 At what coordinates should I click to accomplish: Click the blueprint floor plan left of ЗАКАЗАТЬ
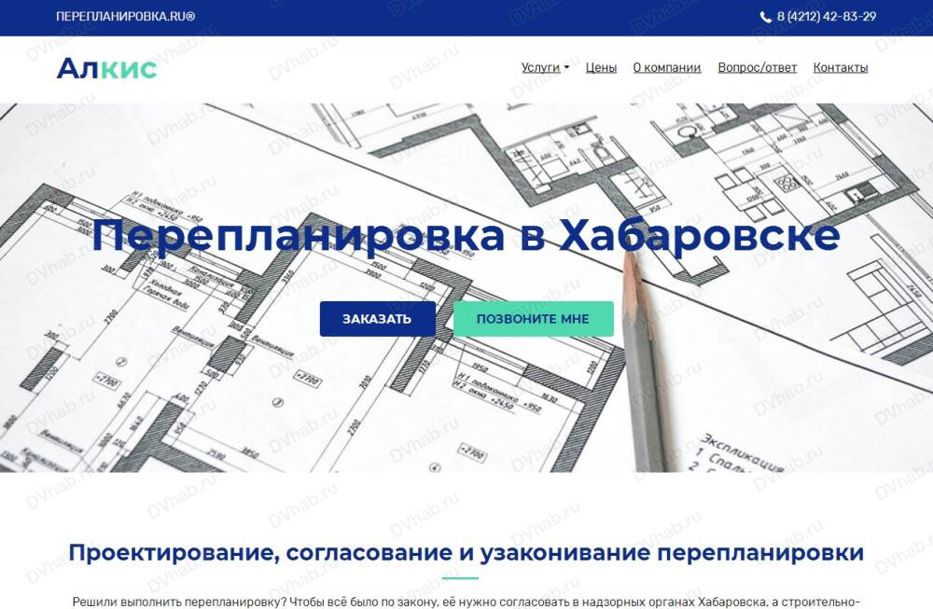click(x=187, y=354)
